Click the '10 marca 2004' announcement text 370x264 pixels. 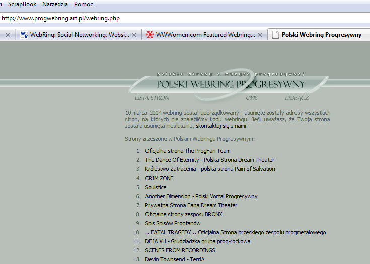coord(228,119)
